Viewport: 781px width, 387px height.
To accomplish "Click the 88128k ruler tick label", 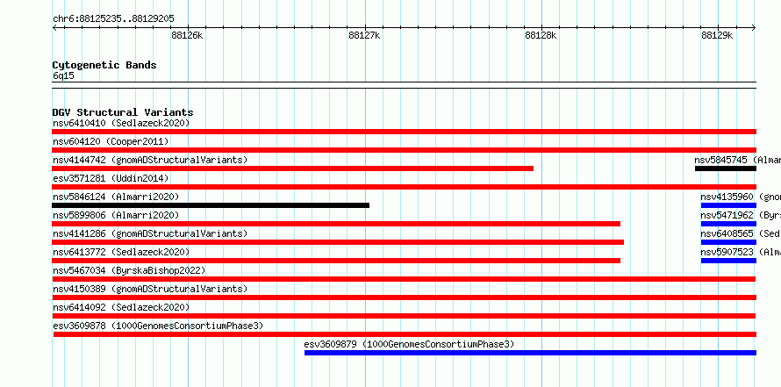I will tap(541, 35).
